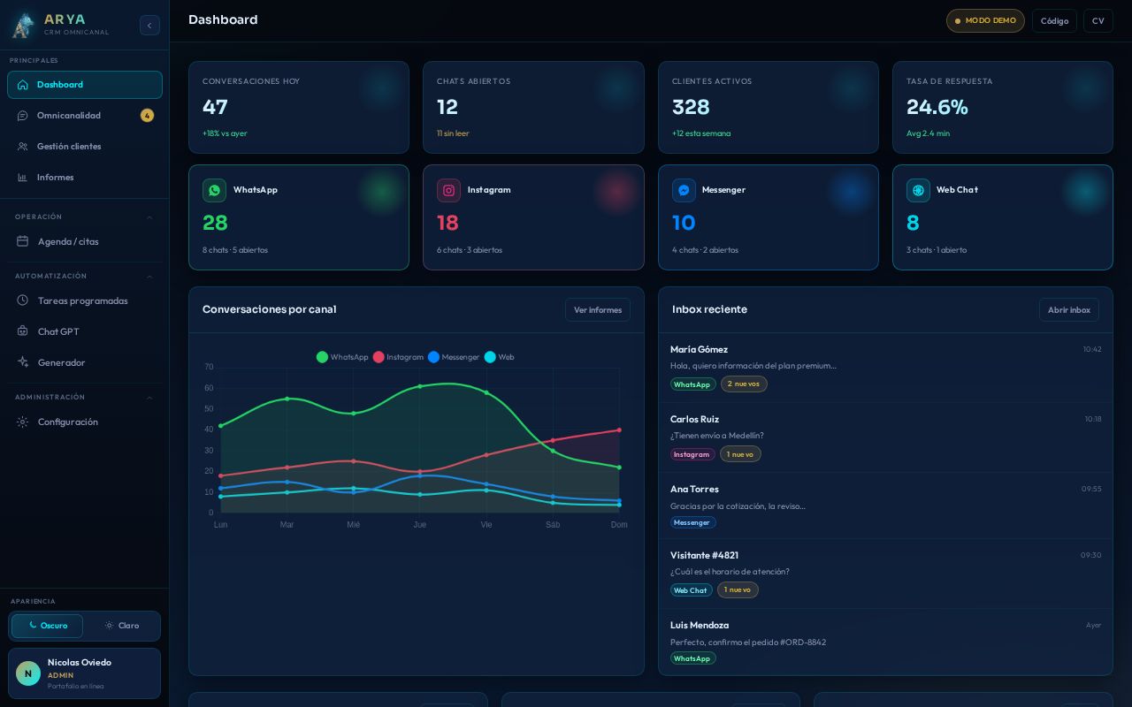Open the Generador menu item
The image size is (1132, 707).
[85, 362]
